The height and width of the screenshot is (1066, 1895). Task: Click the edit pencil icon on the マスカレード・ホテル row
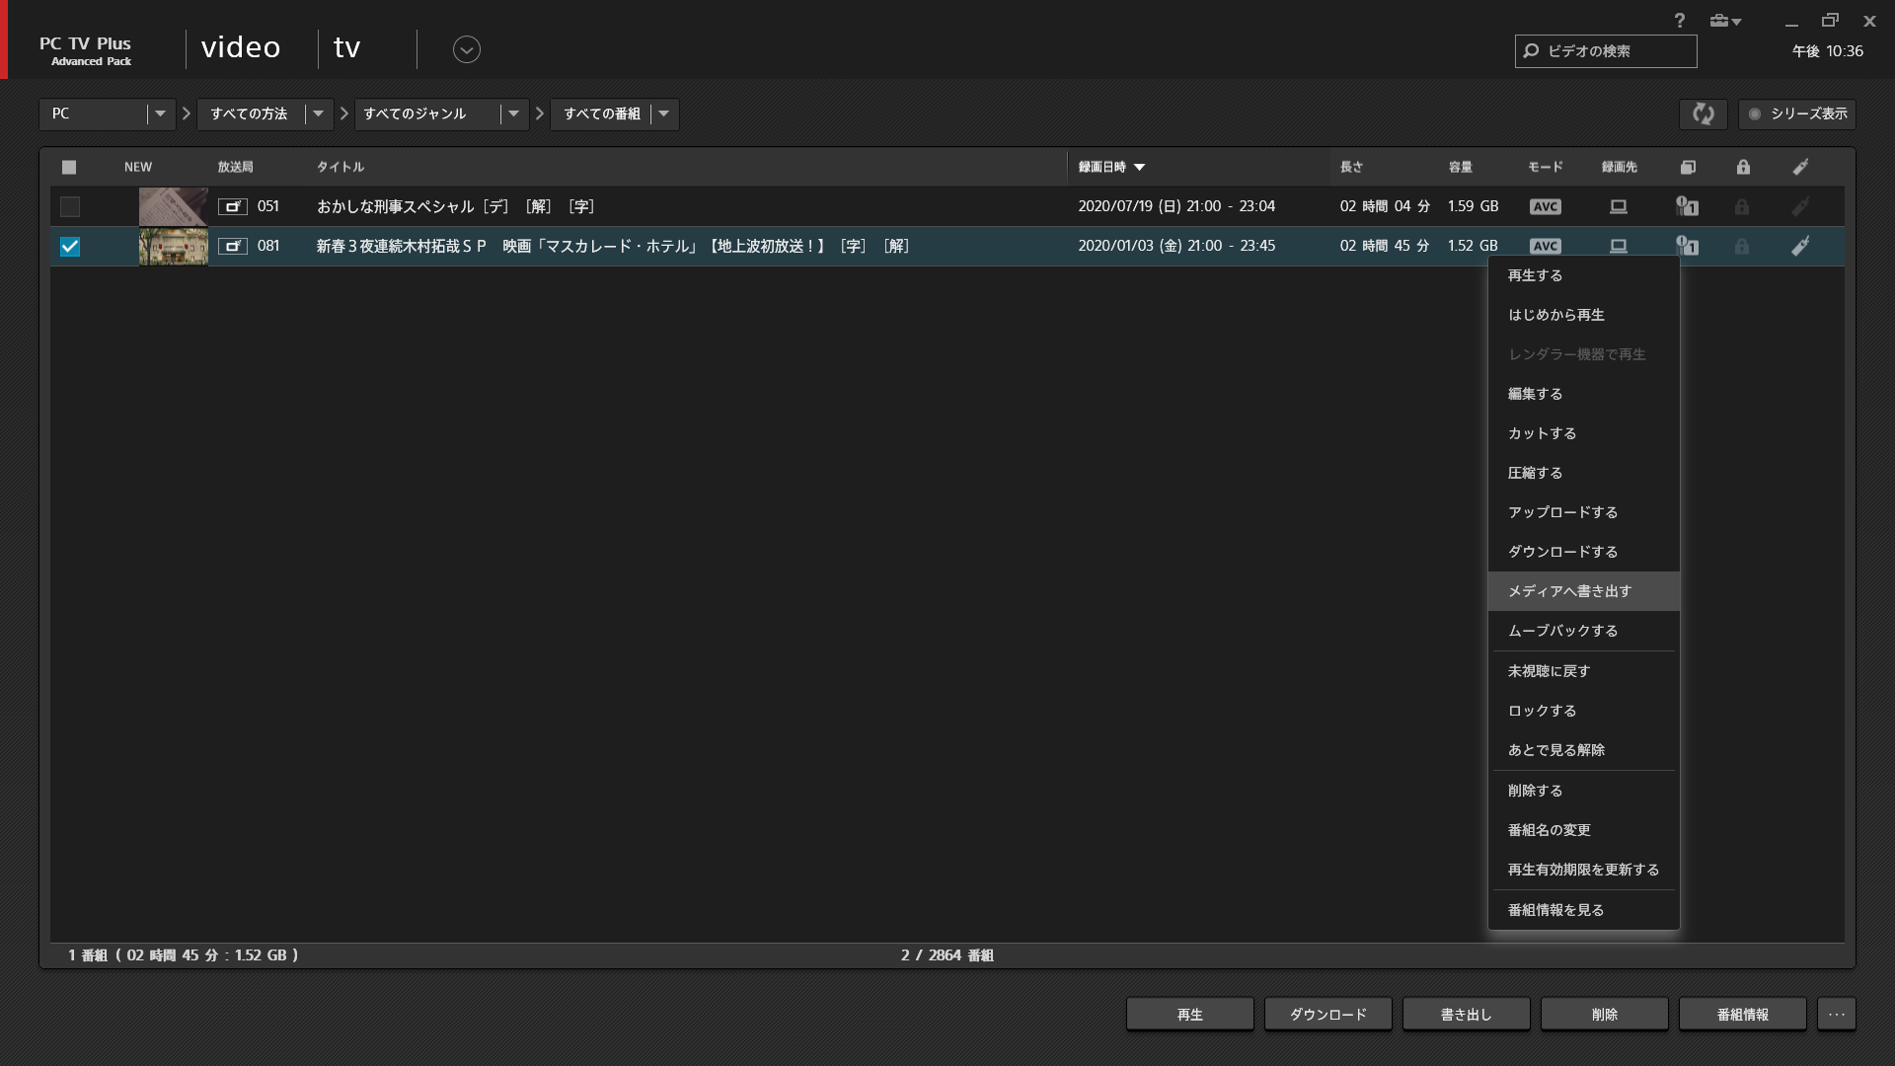[1800, 246]
